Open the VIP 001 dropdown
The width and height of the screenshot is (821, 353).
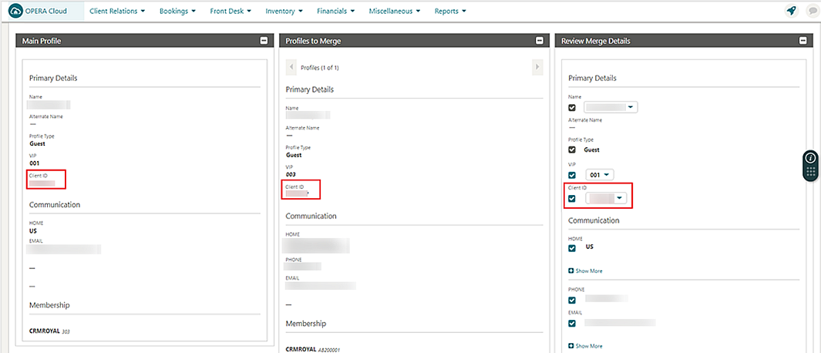599,175
